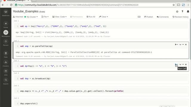Open Recent in the sidebar
Screen dimensions: 191x107
[x=6, y=43]
